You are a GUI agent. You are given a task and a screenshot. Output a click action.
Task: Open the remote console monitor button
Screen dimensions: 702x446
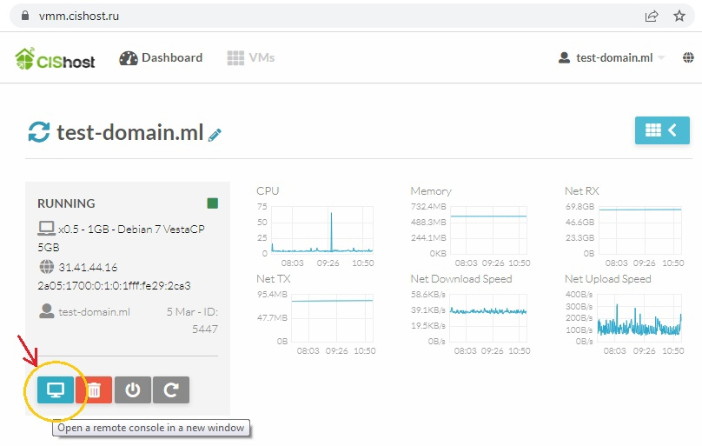click(56, 390)
